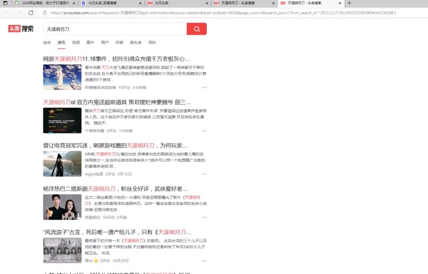Select the 视频 search category
Image resolution: width=428 pixels, height=274 pixels.
(76, 42)
